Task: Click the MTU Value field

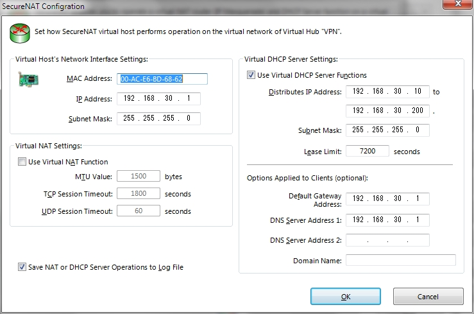Action: 139,176
